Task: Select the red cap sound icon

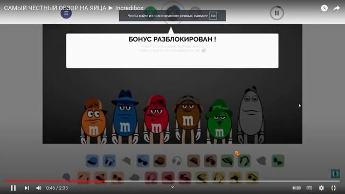Action: pyautogui.click(x=168, y=178)
